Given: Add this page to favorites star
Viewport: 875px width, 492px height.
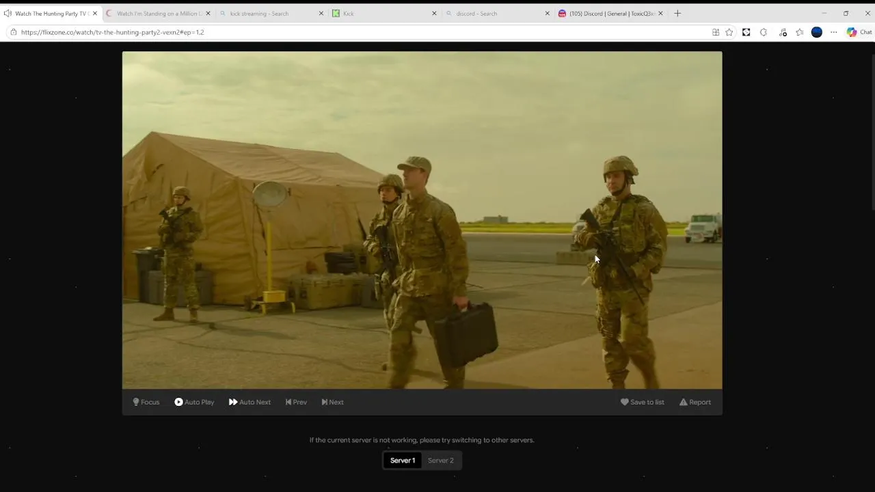Looking at the screenshot, I should coord(729,32).
